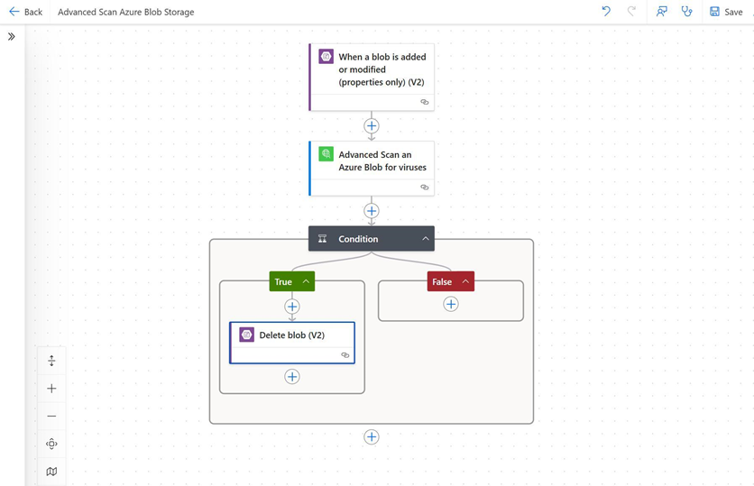Open the flow checker stethoscope icon
754x486 pixels.
686,11
